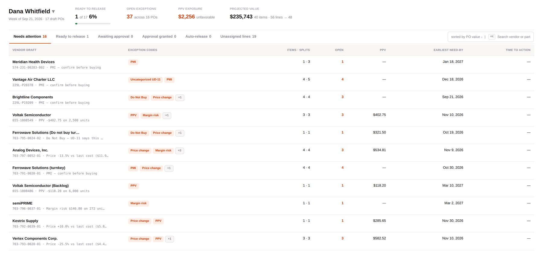543x260 pixels.
Task: Click PMI tag on Ferrowave Solutions (turnkey)
Action: (133, 168)
